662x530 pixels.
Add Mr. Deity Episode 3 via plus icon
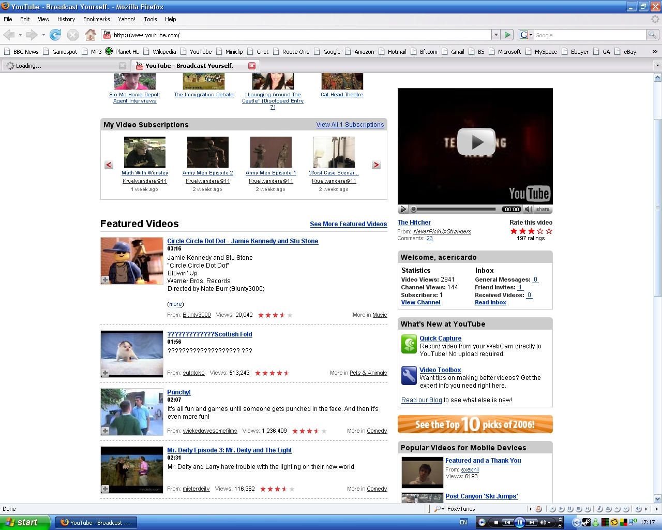point(105,489)
